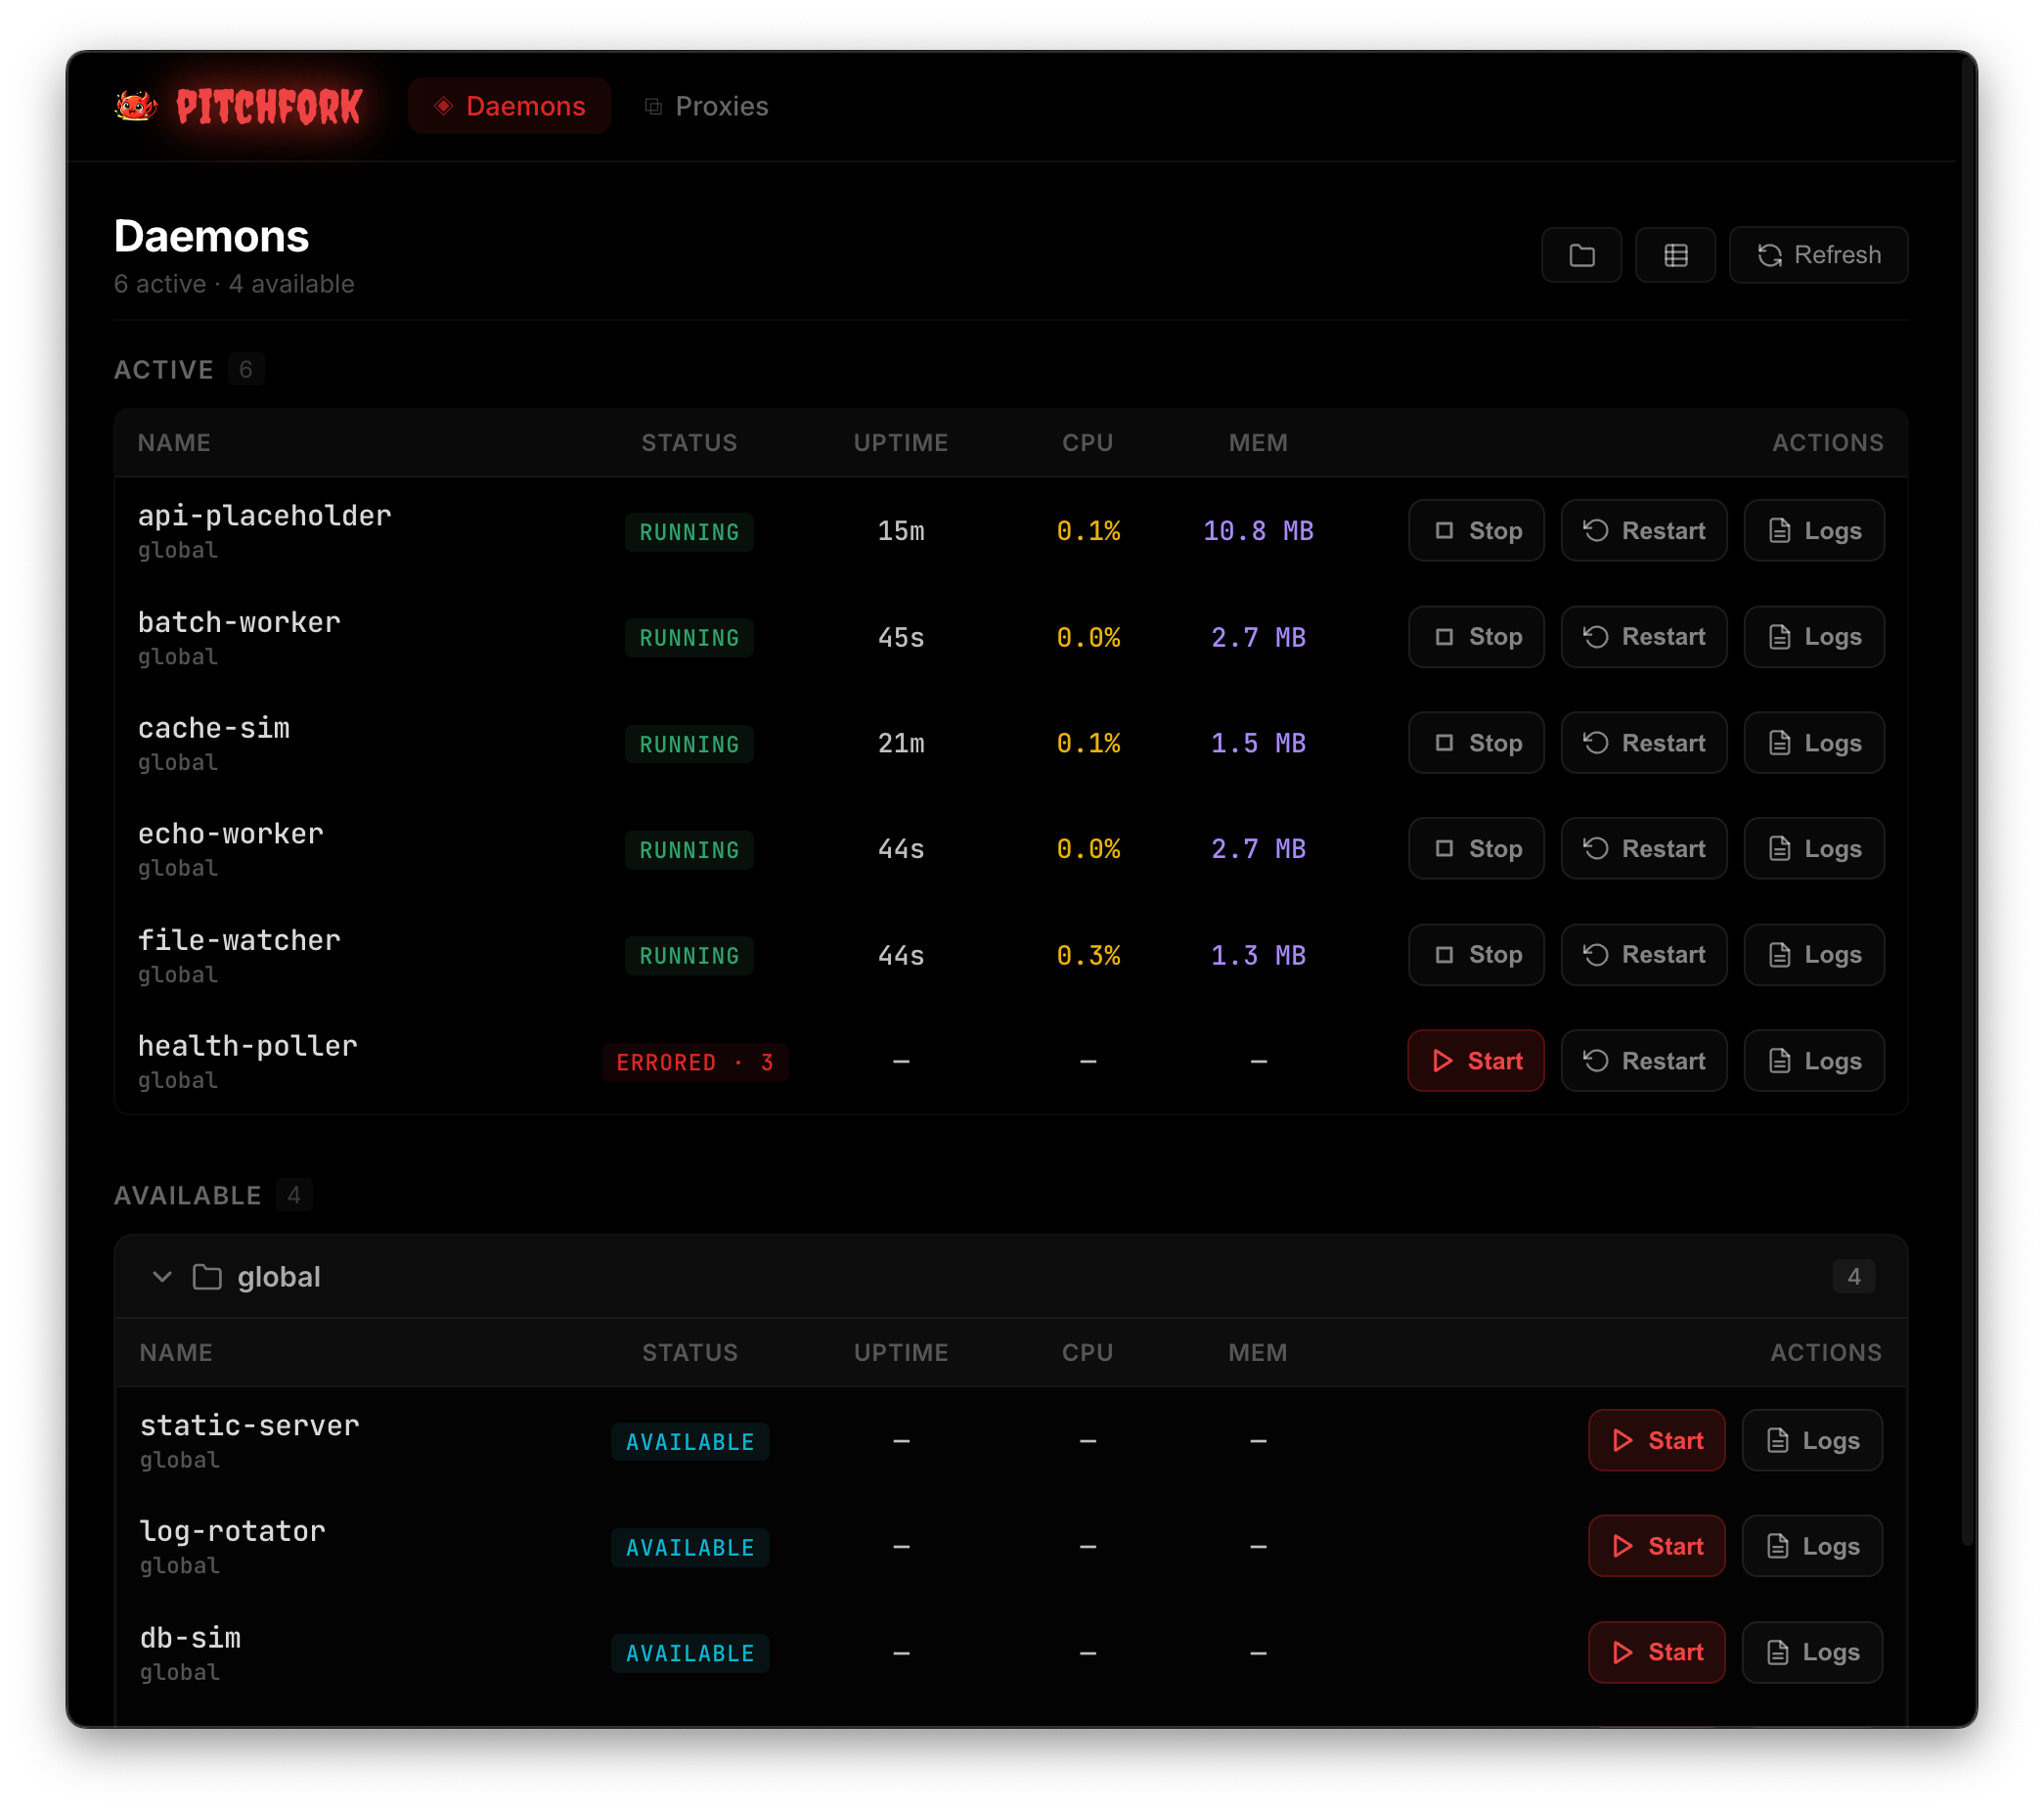2044x1810 pixels.
Task: Refresh the daemons list
Action: point(1818,255)
